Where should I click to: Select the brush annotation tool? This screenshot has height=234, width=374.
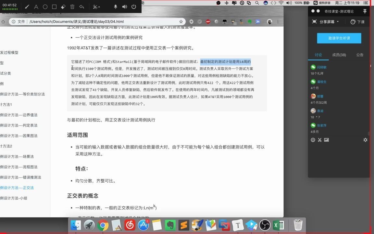pyautogui.click(x=27, y=6)
